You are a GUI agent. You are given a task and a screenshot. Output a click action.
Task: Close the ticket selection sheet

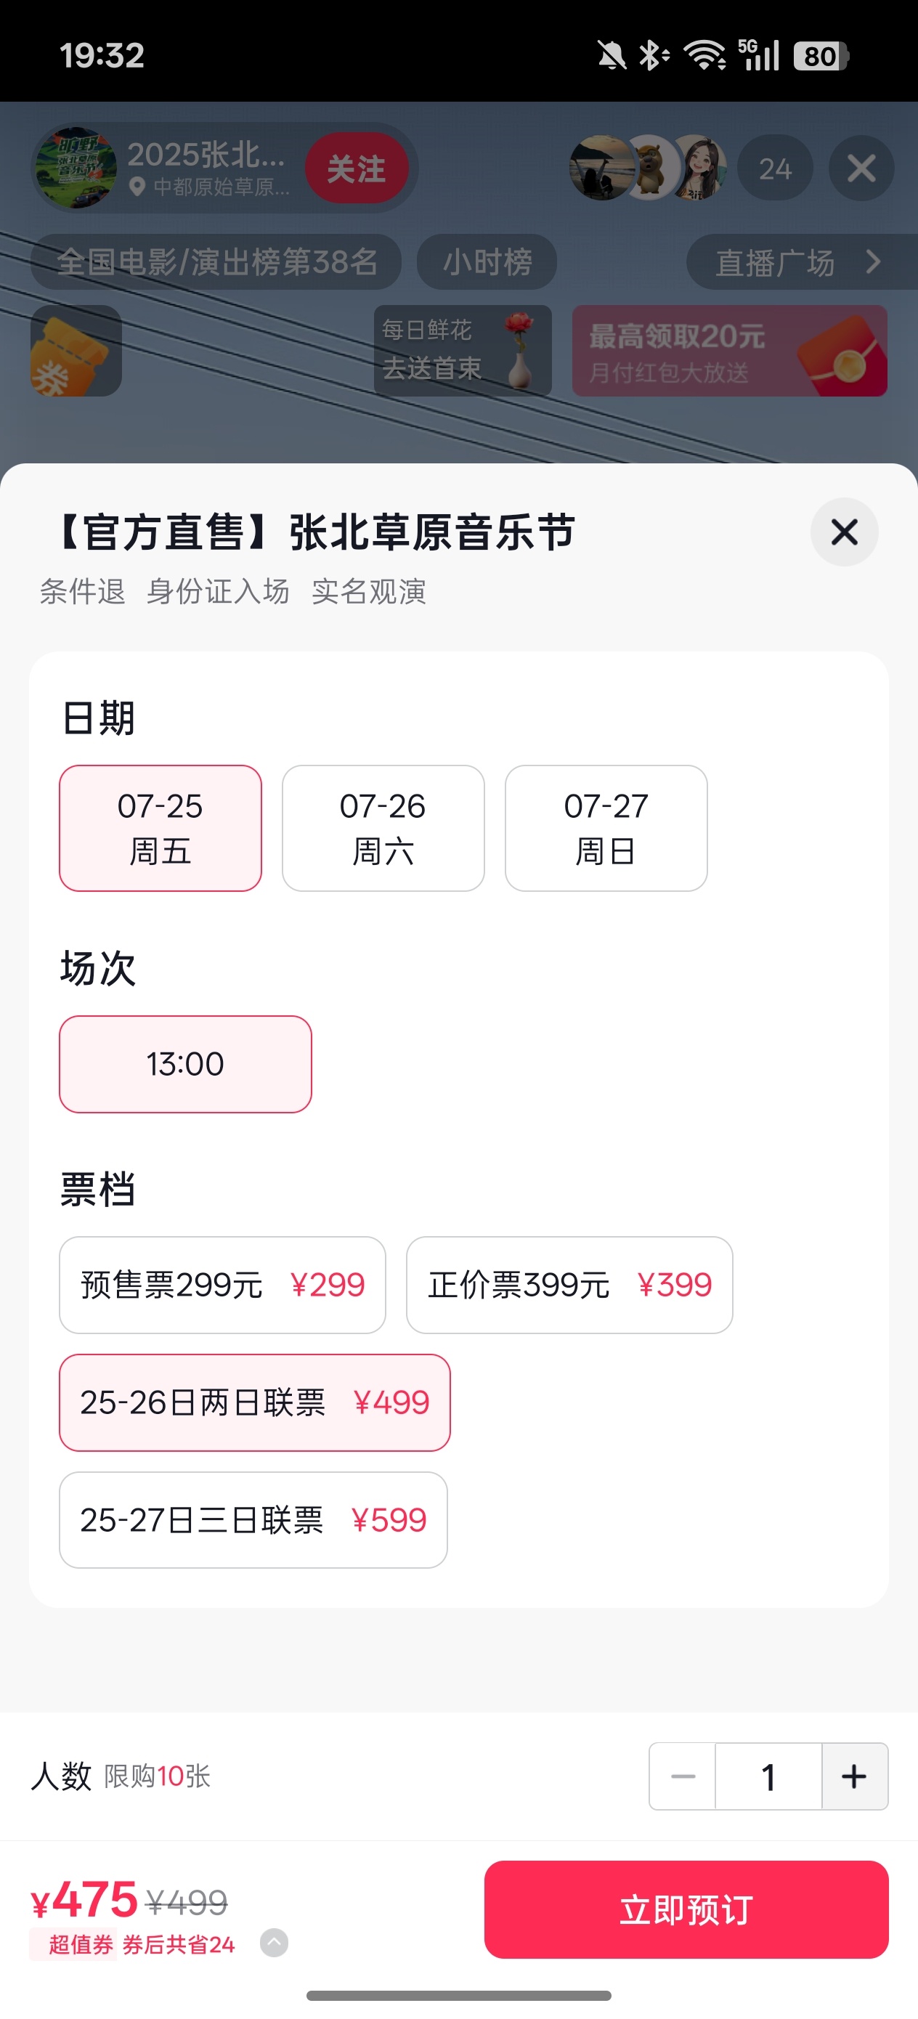point(845,532)
